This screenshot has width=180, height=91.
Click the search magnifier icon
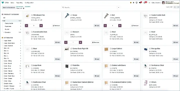pyautogui.click(x=63, y=8)
